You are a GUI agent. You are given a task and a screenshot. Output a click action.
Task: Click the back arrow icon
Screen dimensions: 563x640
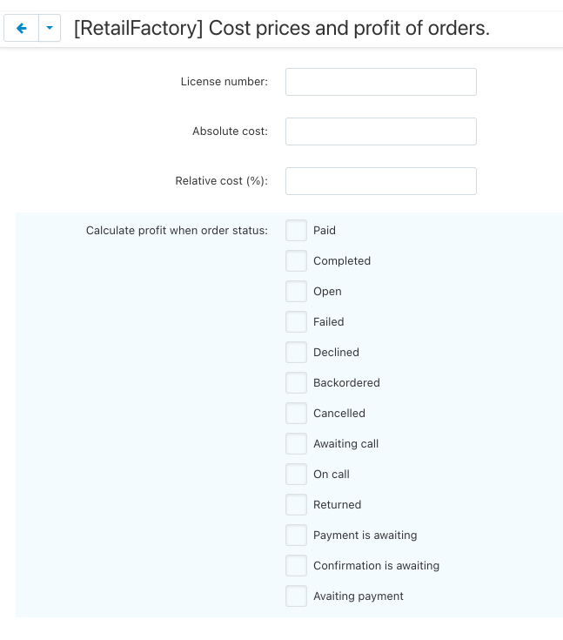coord(22,29)
